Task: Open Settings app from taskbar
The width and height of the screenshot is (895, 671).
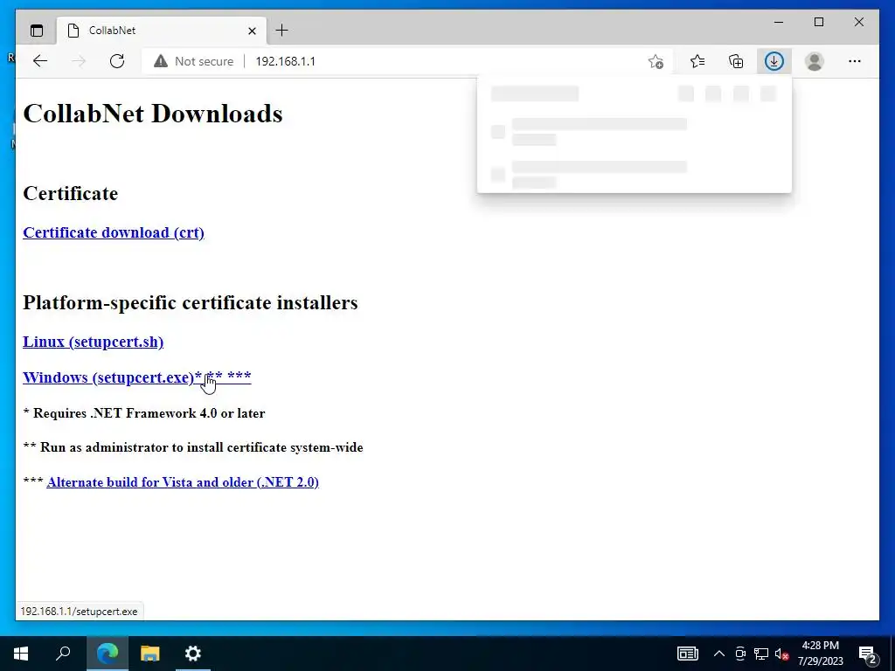Action: click(193, 654)
